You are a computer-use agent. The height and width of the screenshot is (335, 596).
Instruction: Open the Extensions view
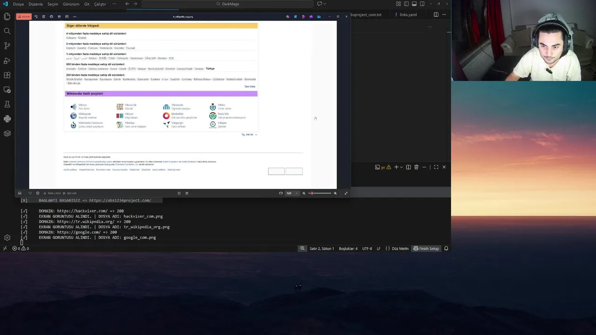[7, 75]
